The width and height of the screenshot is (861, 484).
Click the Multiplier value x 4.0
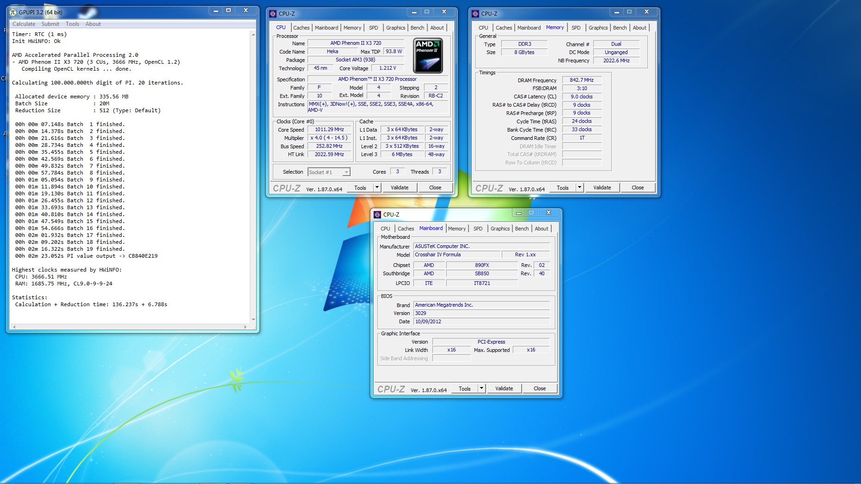tap(329, 138)
